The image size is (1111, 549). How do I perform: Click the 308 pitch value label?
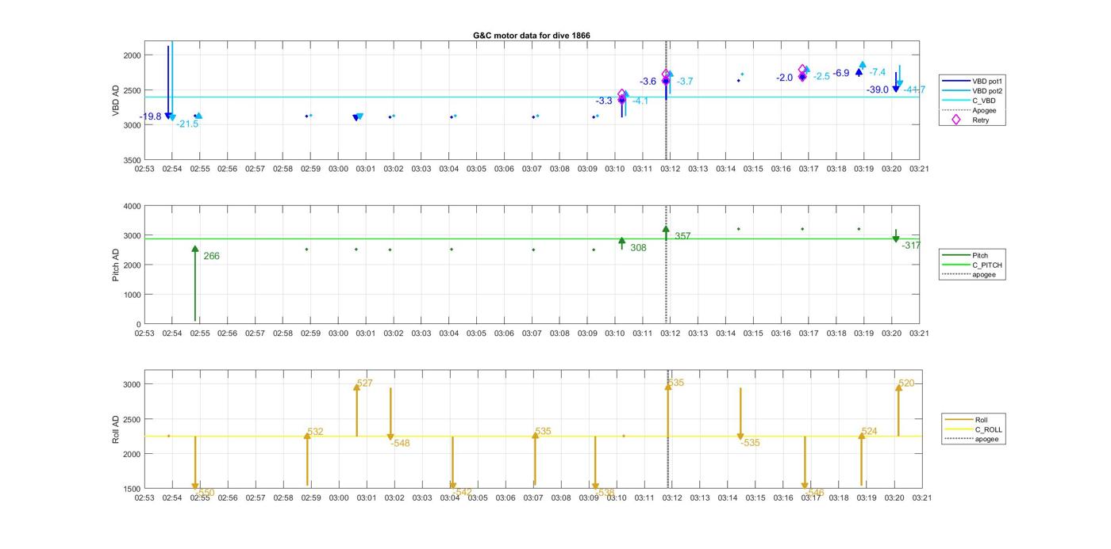tap(638, 248)
